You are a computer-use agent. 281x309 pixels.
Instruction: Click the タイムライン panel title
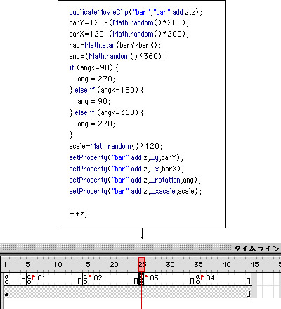click(x=257, y=249)
